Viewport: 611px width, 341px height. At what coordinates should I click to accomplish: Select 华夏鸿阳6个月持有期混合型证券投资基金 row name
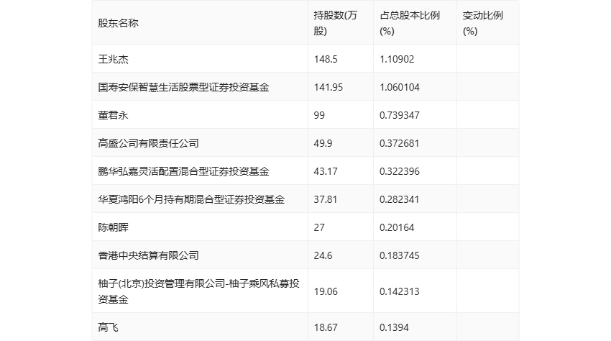[191, 200]
